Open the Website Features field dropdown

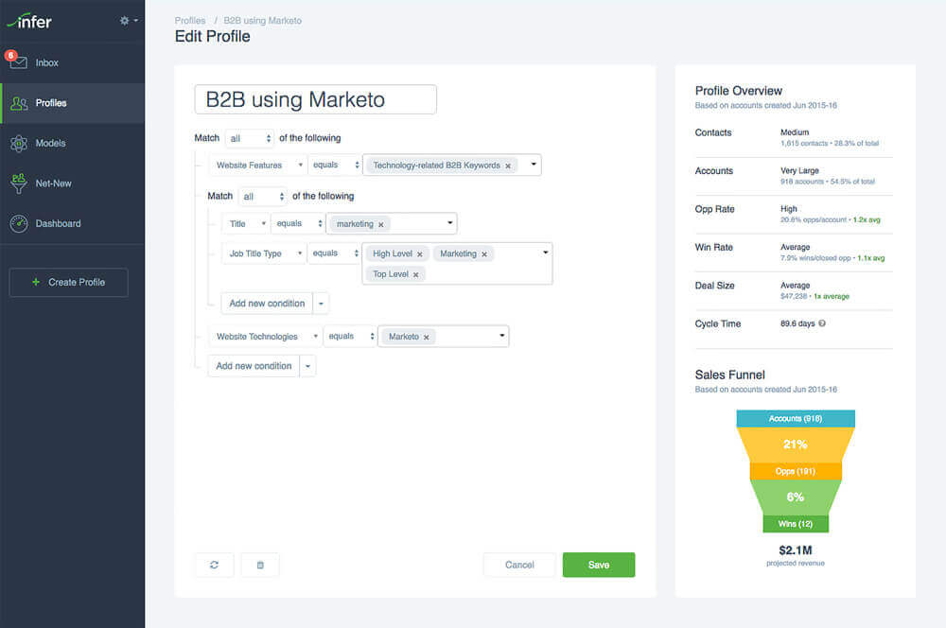tap(258, 166)
